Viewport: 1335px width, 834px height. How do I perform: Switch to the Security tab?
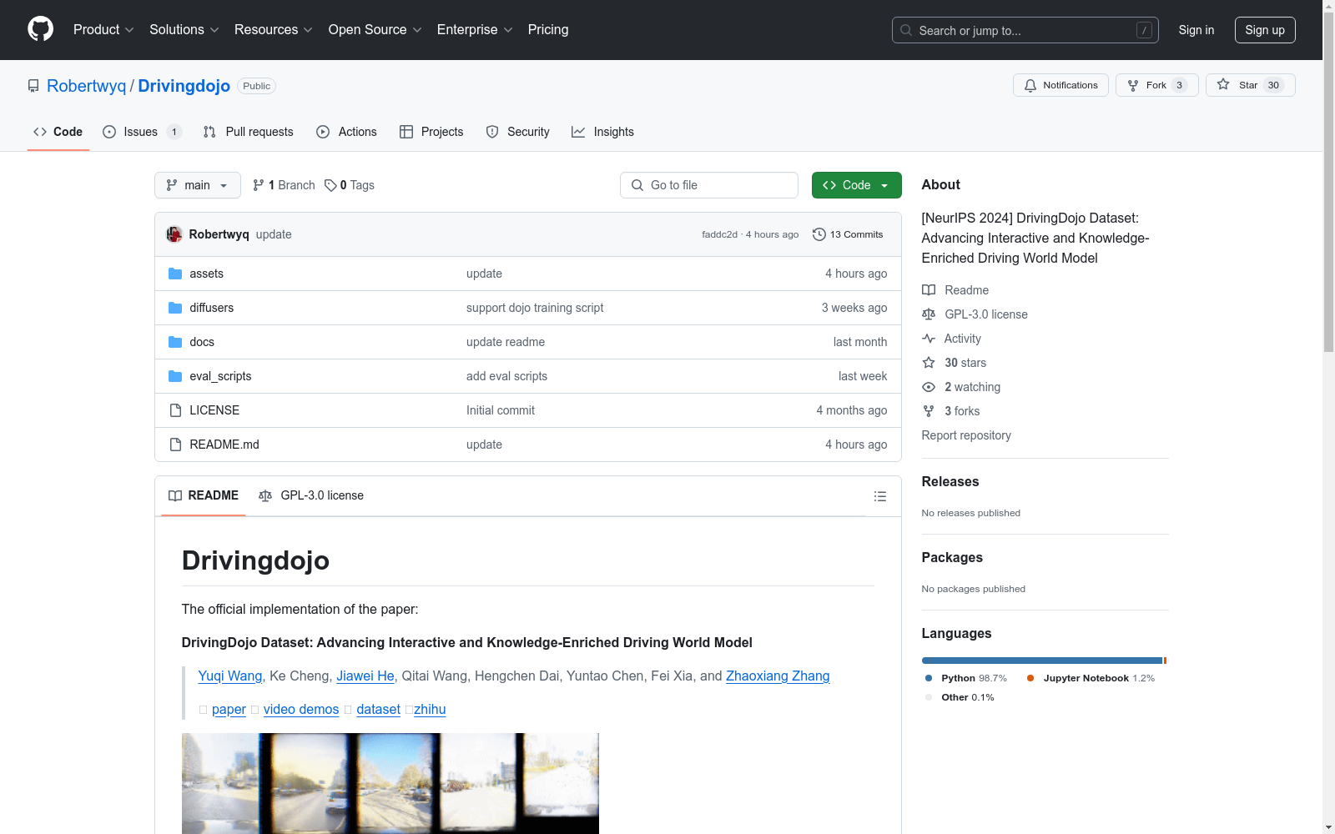point(518,132)
